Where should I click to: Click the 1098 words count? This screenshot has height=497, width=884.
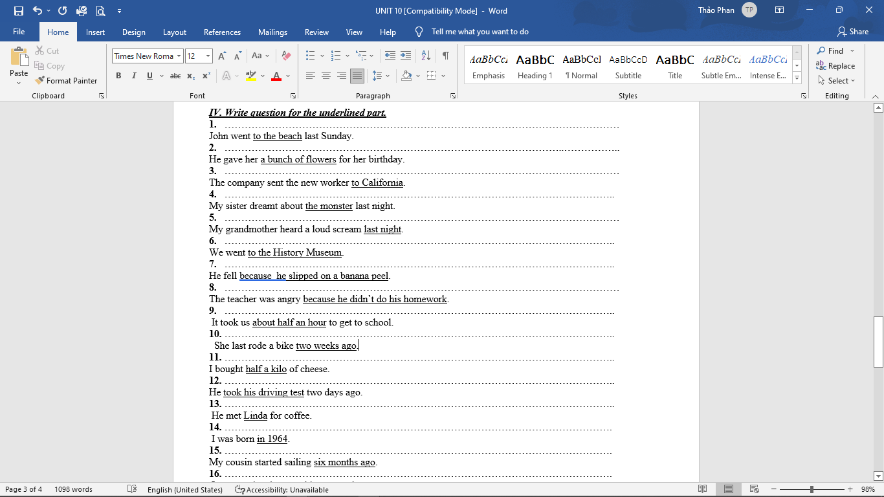tap(73, 490)
